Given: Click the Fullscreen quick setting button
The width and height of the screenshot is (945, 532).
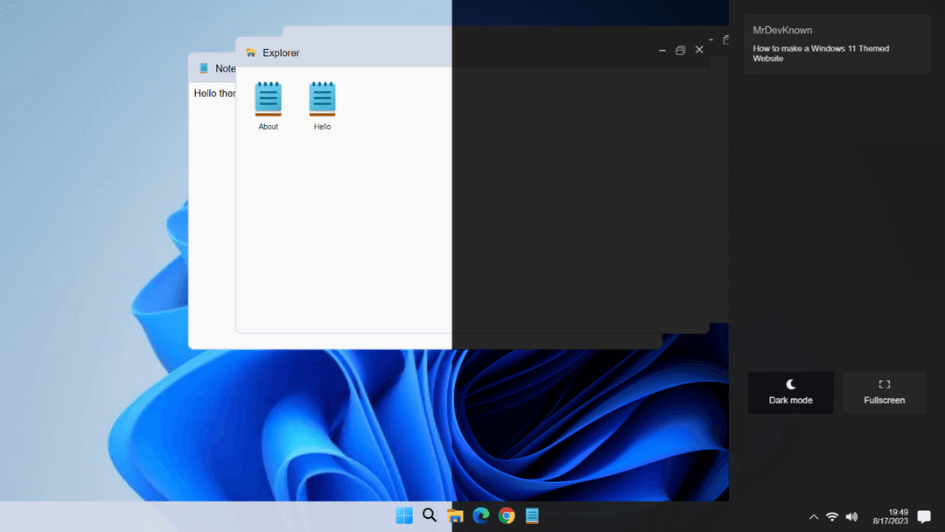Looking at the screenshot, I should click(x=884, y=392).
